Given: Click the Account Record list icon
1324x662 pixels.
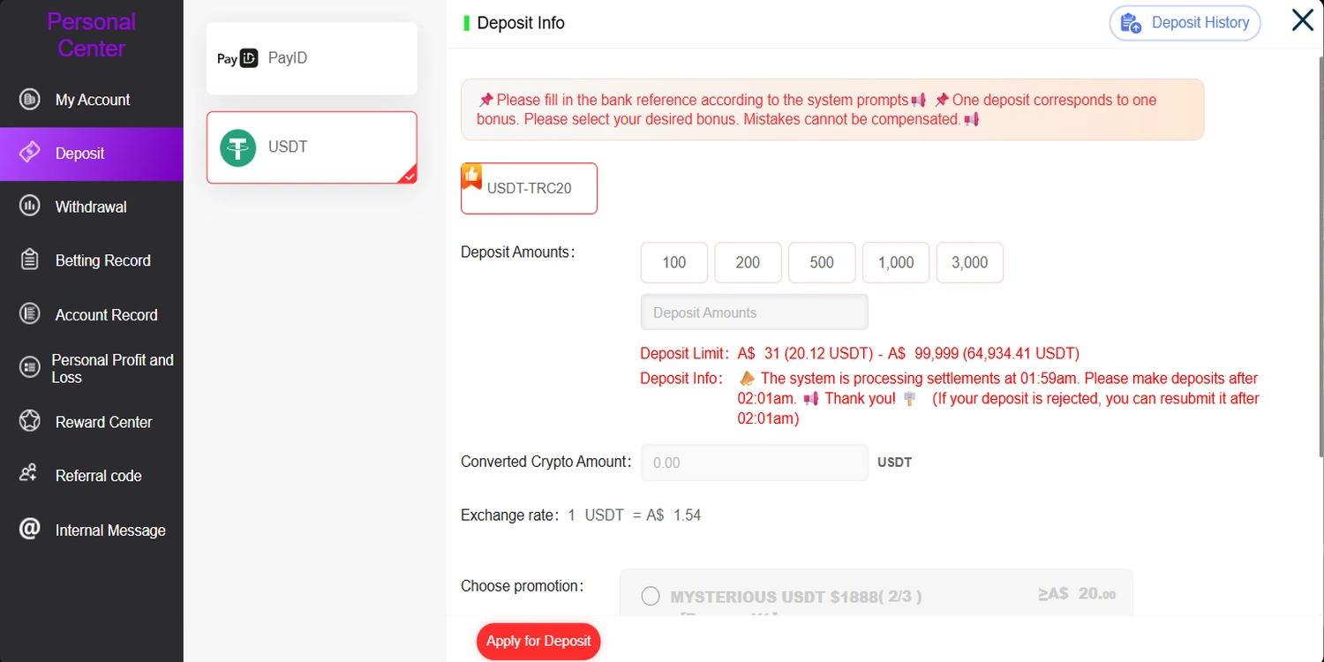Looking at the screenshot, I should [30, 313].
